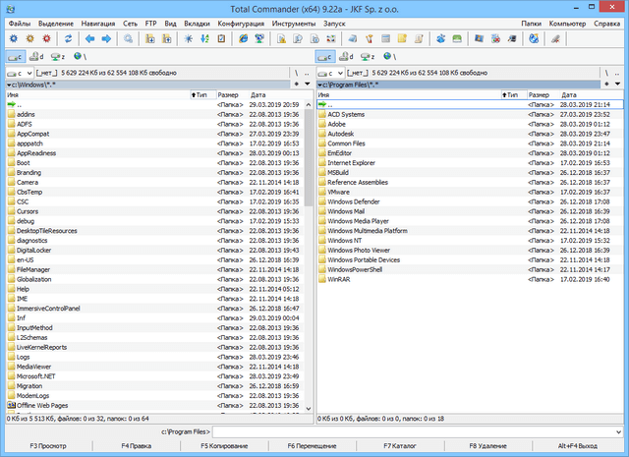629x457 pixels.
Task: Select drive d button in left panel
Action: [x=35, y=57]
